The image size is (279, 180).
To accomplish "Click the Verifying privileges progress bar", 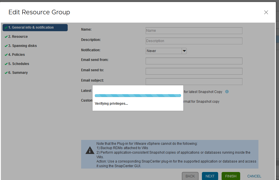I will pos(138,95).
